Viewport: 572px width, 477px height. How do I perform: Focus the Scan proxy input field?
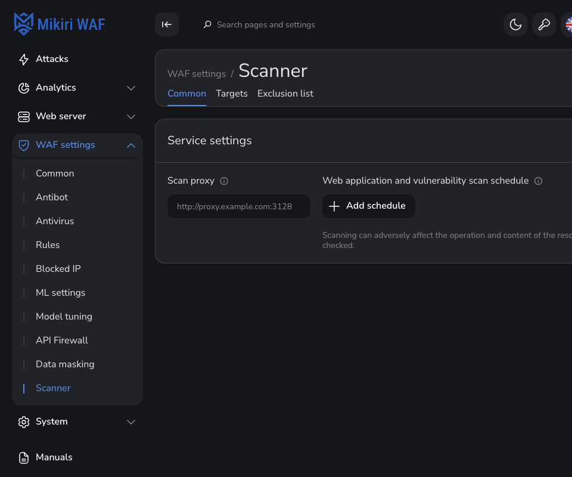[239, 206]
